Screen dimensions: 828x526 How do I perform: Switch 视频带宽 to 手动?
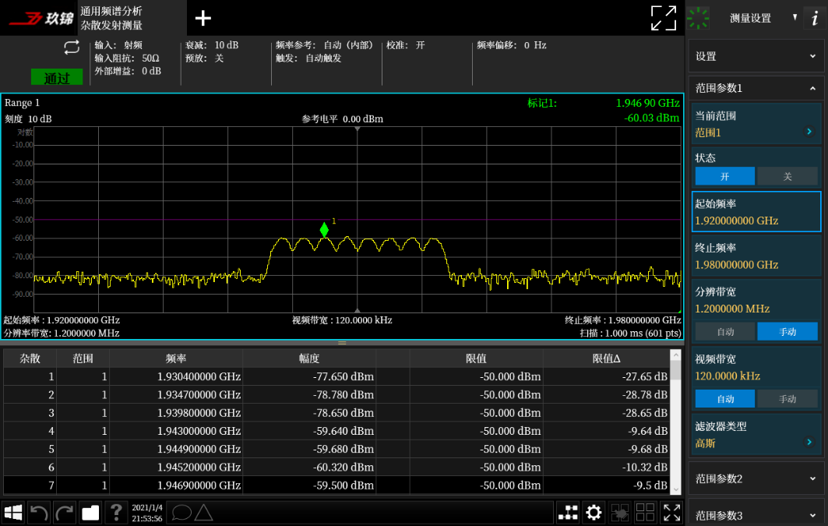click(787, 399)
